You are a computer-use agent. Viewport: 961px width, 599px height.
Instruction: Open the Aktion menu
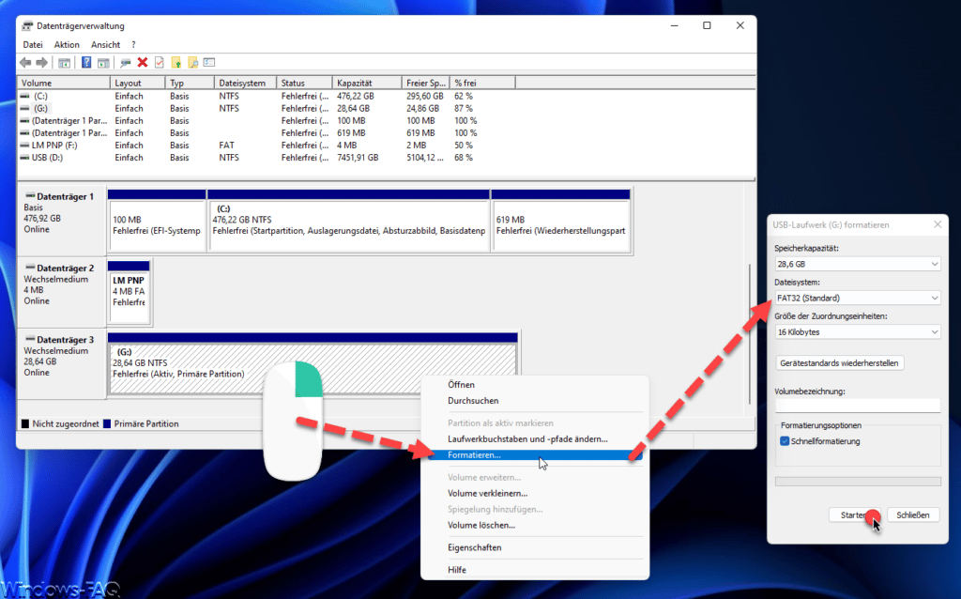tap(67, 45)
